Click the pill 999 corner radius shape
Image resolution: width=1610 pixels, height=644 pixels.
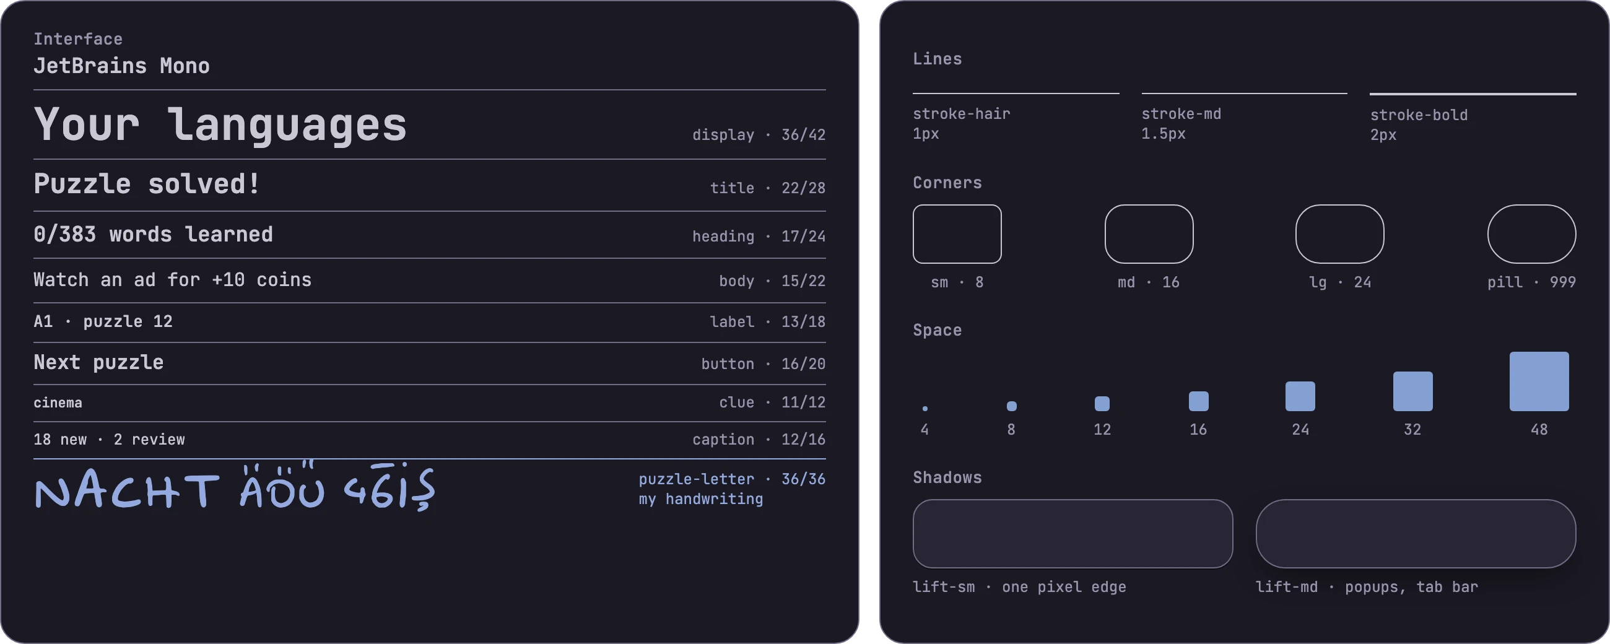click(x=1531, y=234)
